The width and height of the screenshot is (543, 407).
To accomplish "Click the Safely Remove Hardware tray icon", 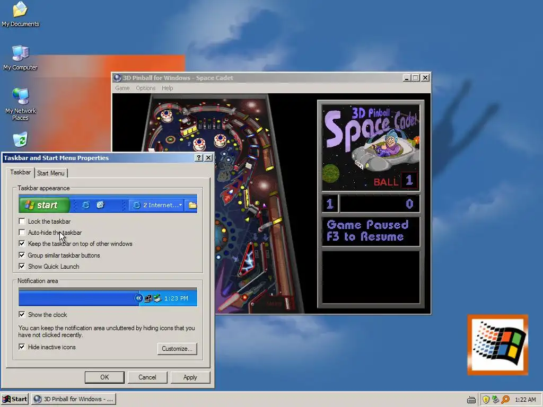I will 496,400.
